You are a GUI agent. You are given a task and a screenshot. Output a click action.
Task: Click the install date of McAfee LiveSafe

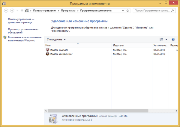pyautogui.click(x=159, y=50)
